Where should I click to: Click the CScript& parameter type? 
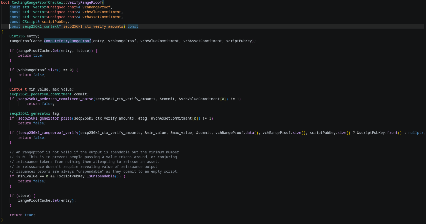[x=31, y=22]
